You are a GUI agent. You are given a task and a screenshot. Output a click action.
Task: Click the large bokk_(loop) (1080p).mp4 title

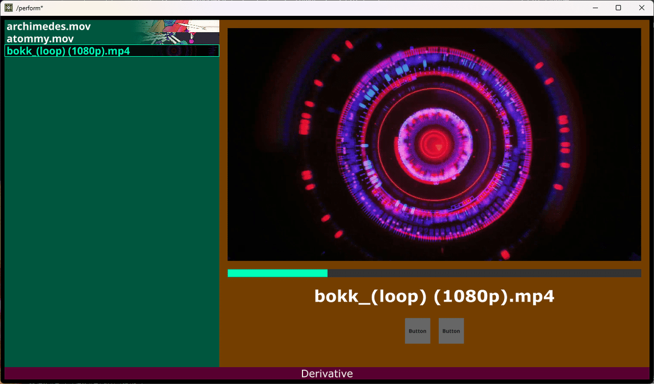434,296
